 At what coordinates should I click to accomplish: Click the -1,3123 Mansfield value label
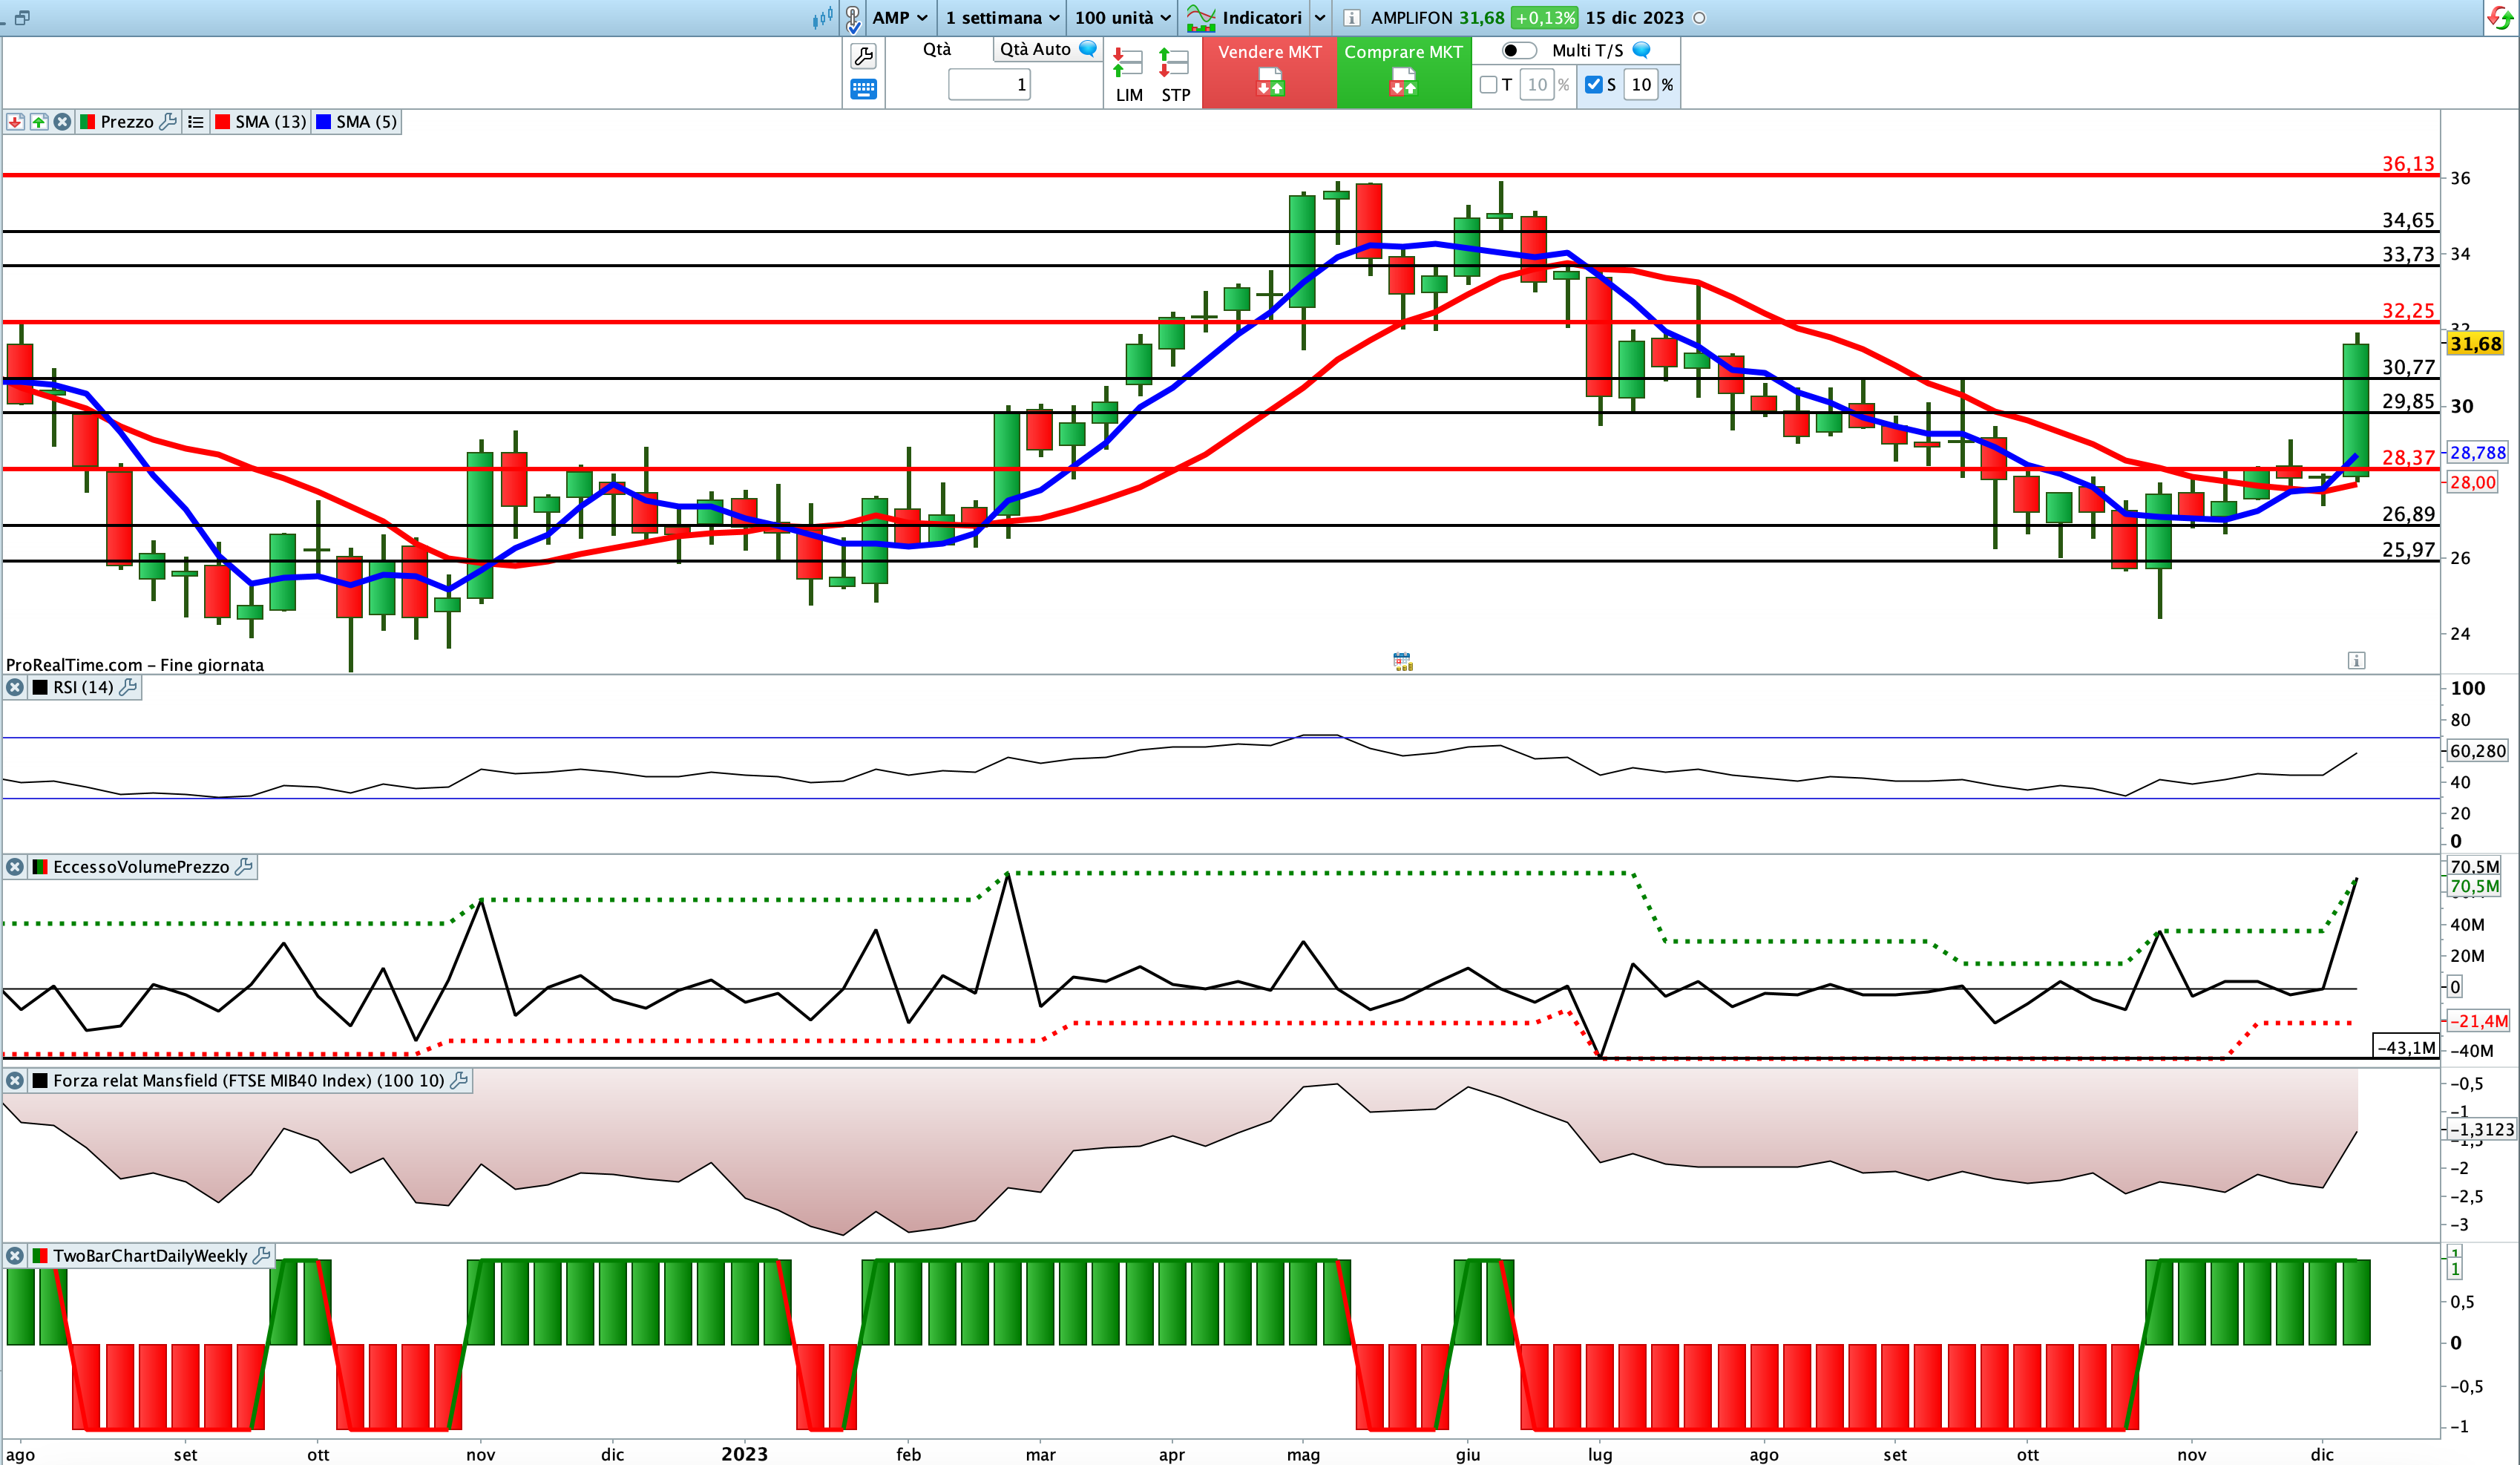click(2481, 1129)
